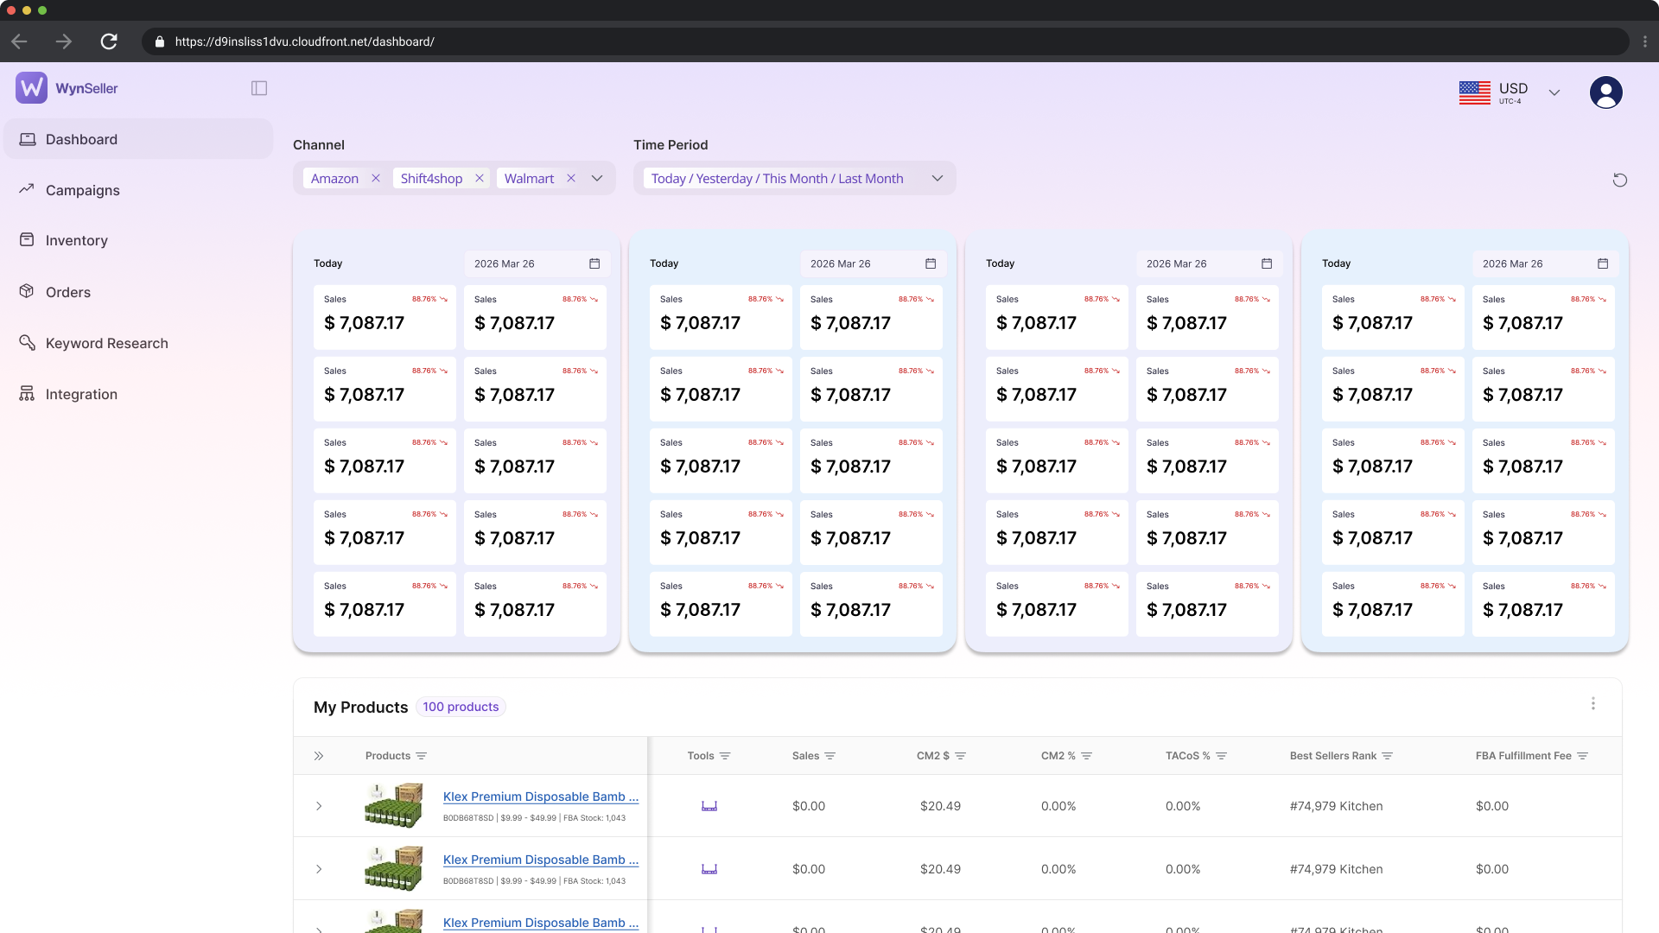Image resolution: width=1659 pixels, height=933 pixels.
Task: Open the calendar icon in the third Today card
Action: pyautogui.click(x=1267, y=263)
